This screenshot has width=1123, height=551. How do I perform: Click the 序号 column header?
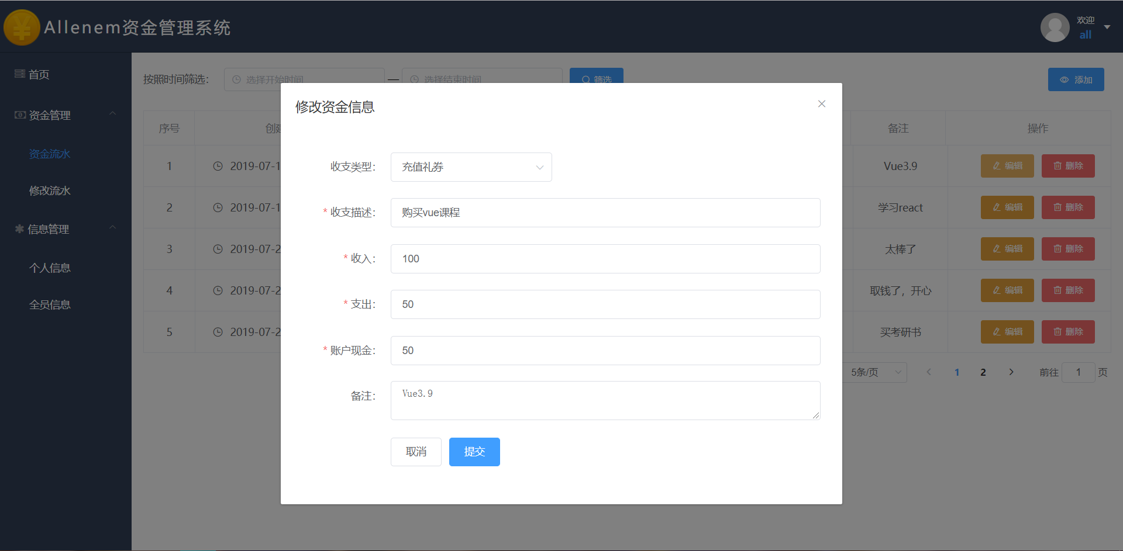click(x=169, y=128)
